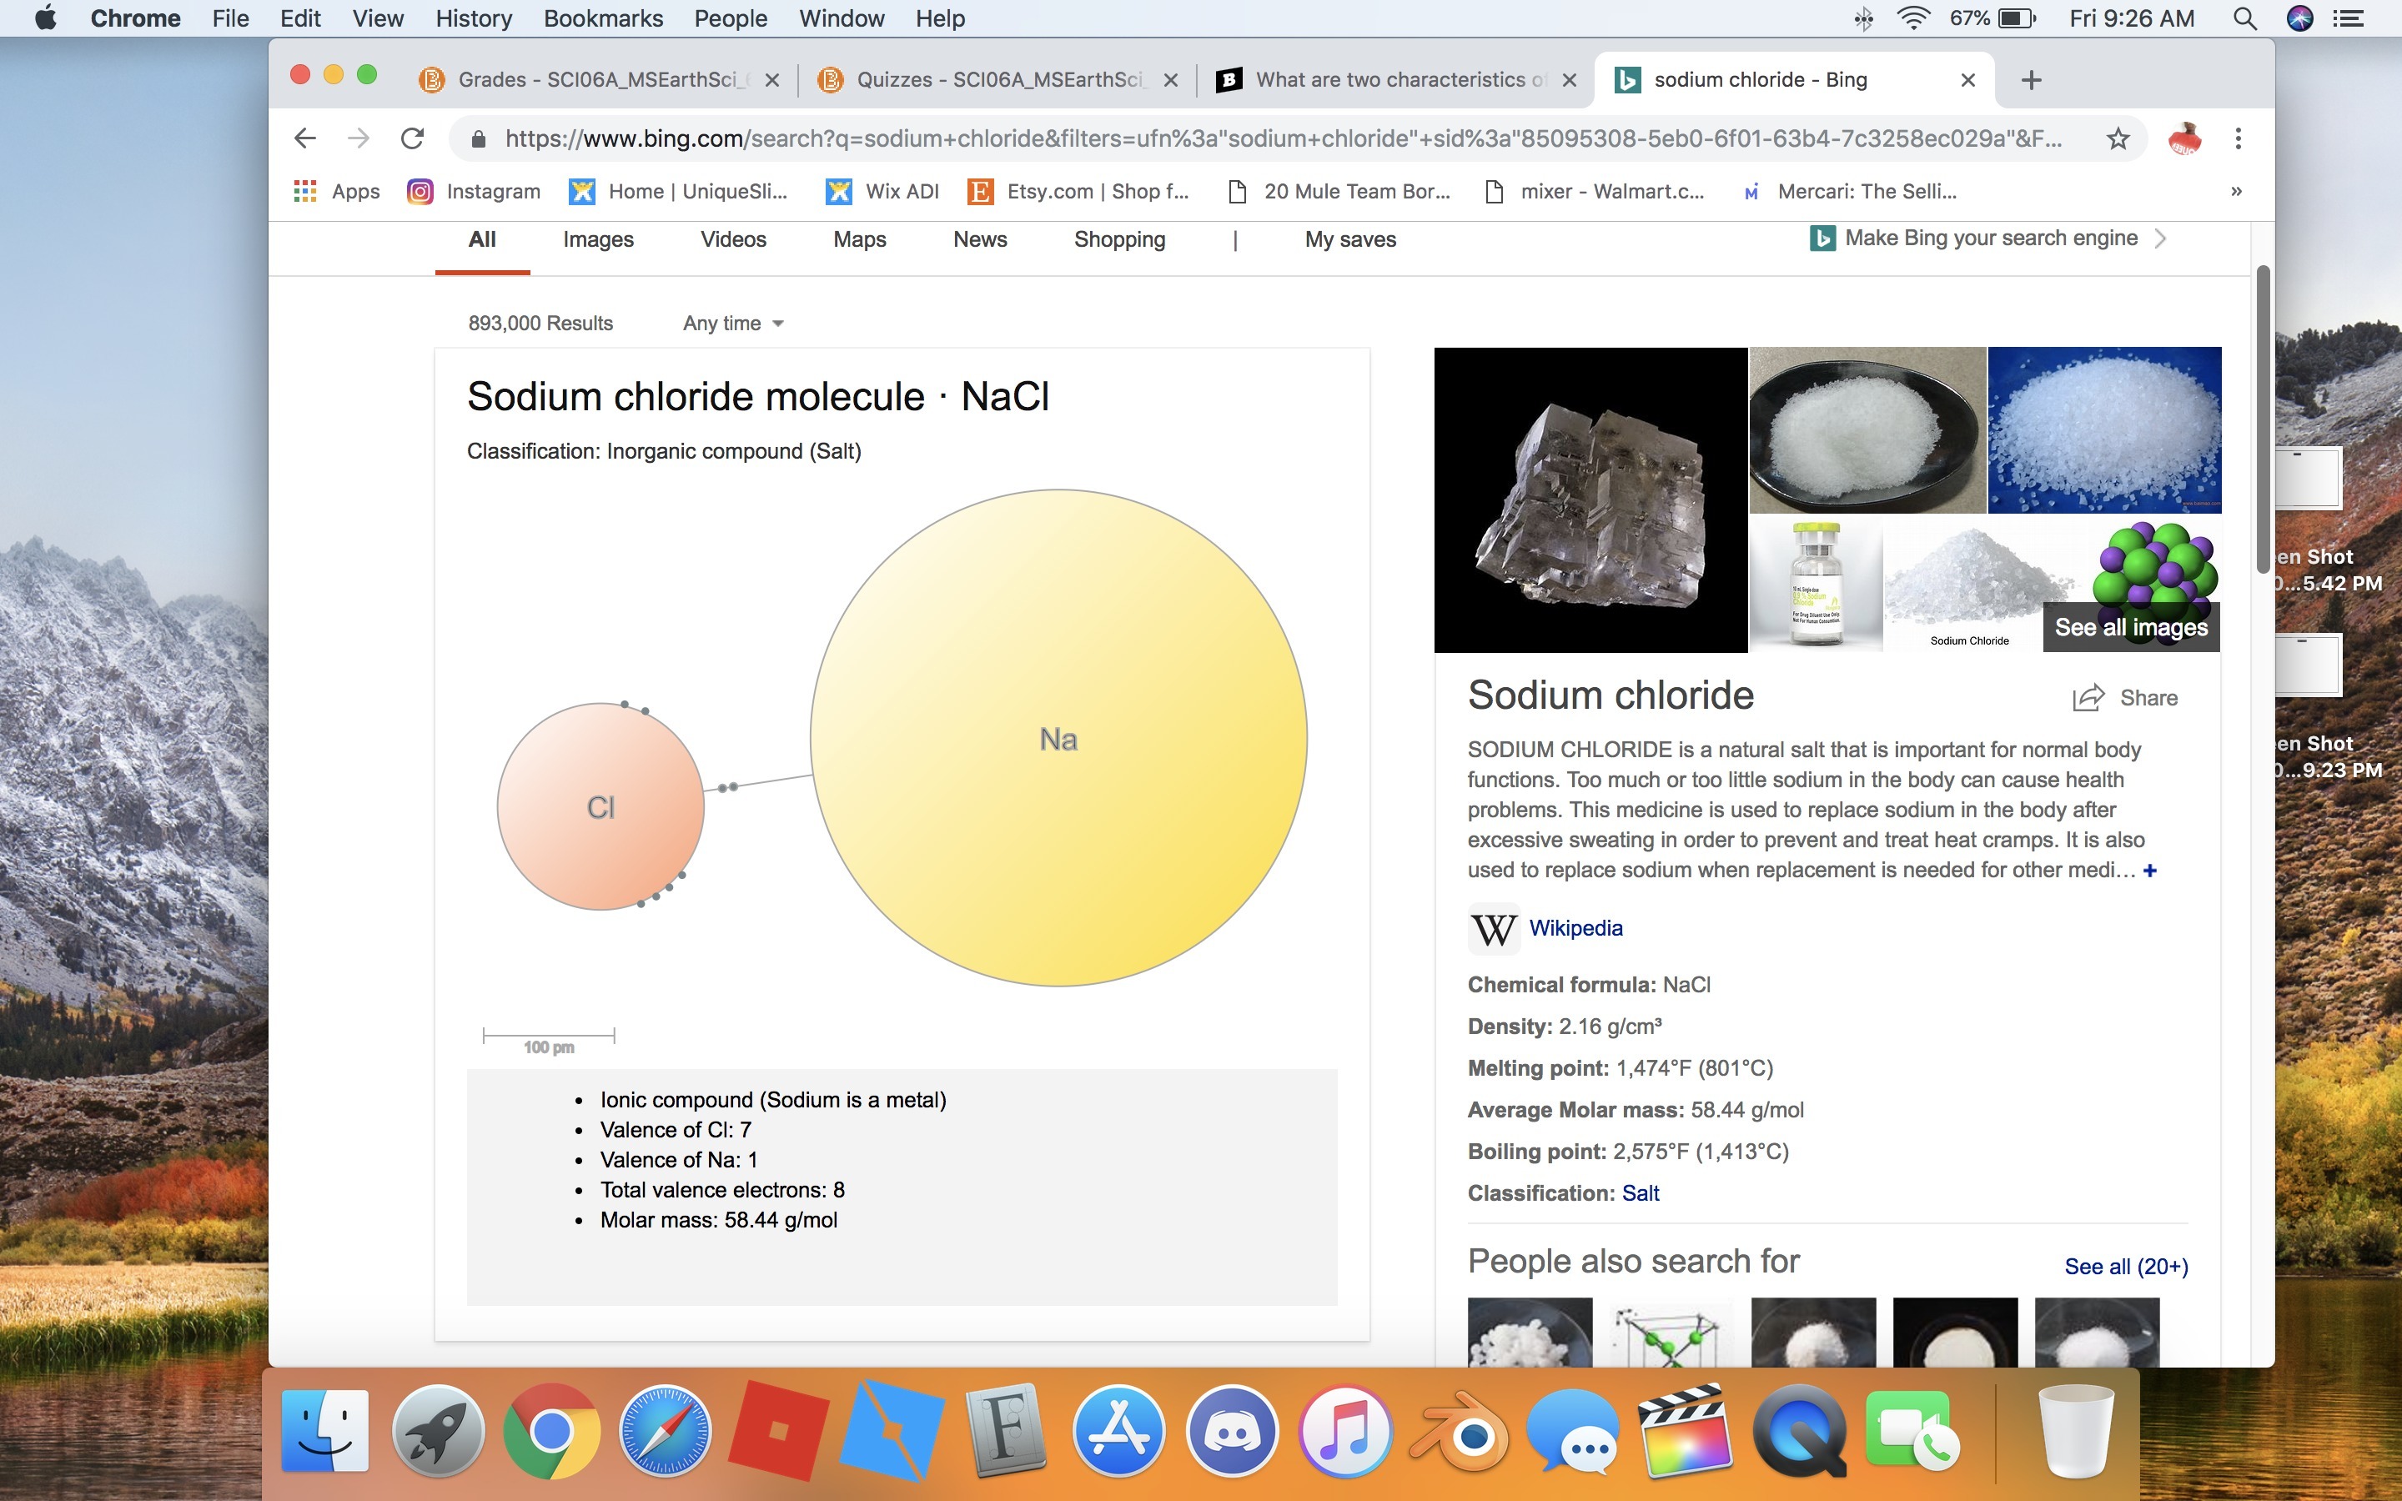2402x1501 pixels.
Task: Open the History menu
Action: [474, 19]
